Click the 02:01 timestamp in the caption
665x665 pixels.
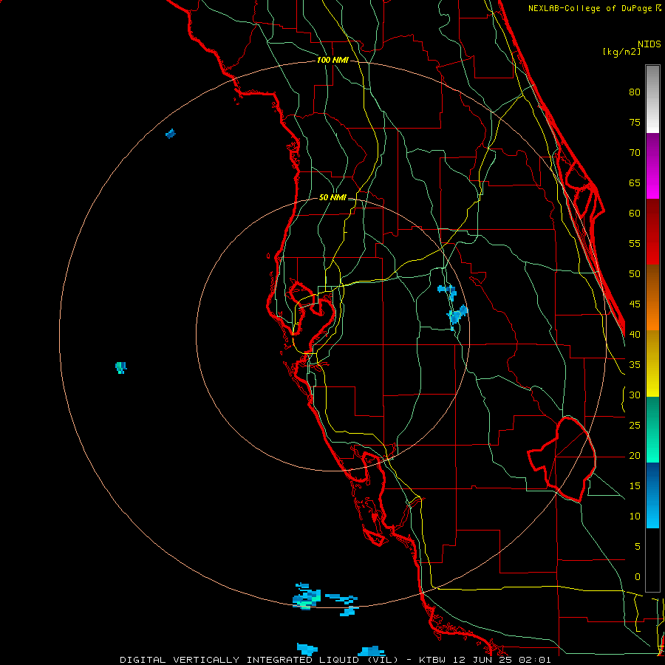coord(536,660)
